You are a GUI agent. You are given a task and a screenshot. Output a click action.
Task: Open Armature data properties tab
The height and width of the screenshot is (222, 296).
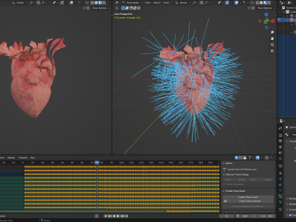pos(281,191)
